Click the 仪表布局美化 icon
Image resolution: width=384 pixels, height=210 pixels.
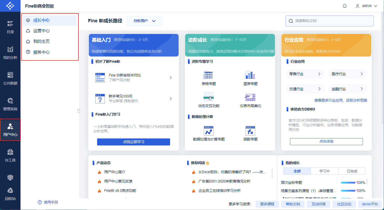(250, 97)
